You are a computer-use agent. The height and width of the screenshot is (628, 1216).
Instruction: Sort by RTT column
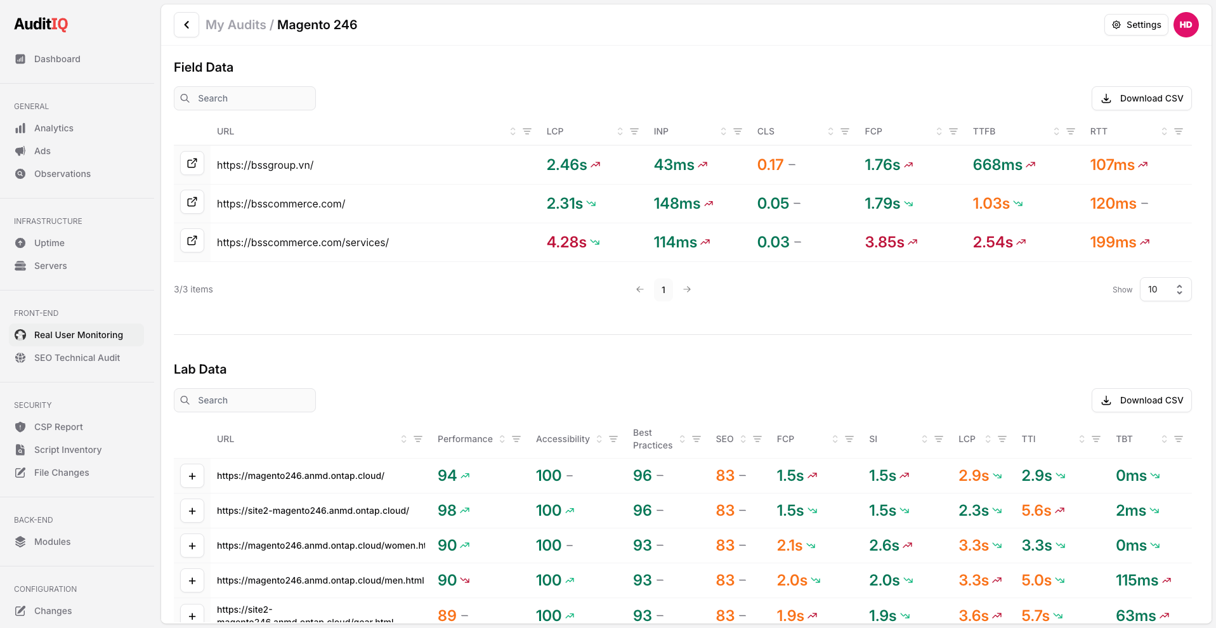1164,131
